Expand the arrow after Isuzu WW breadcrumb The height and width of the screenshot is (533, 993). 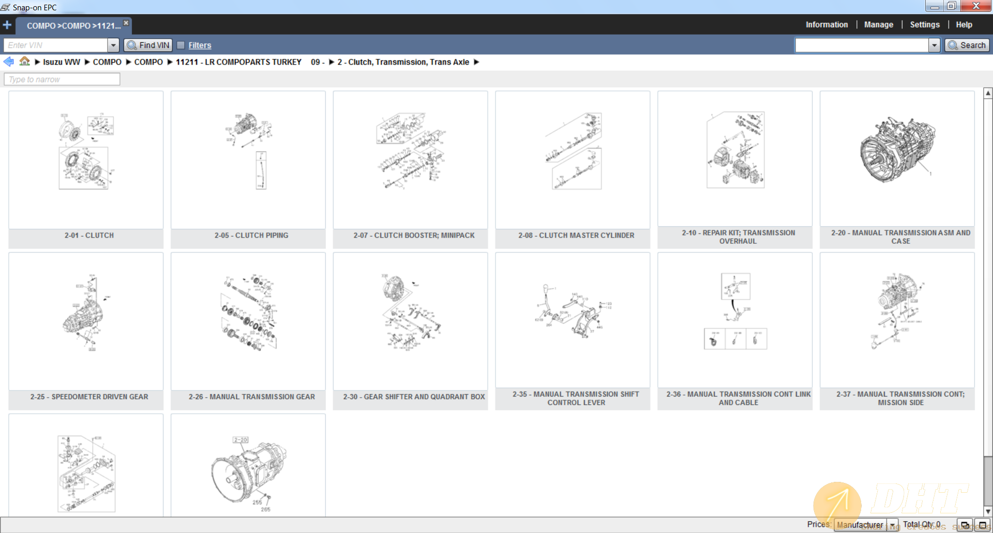[x=87, y=62]
